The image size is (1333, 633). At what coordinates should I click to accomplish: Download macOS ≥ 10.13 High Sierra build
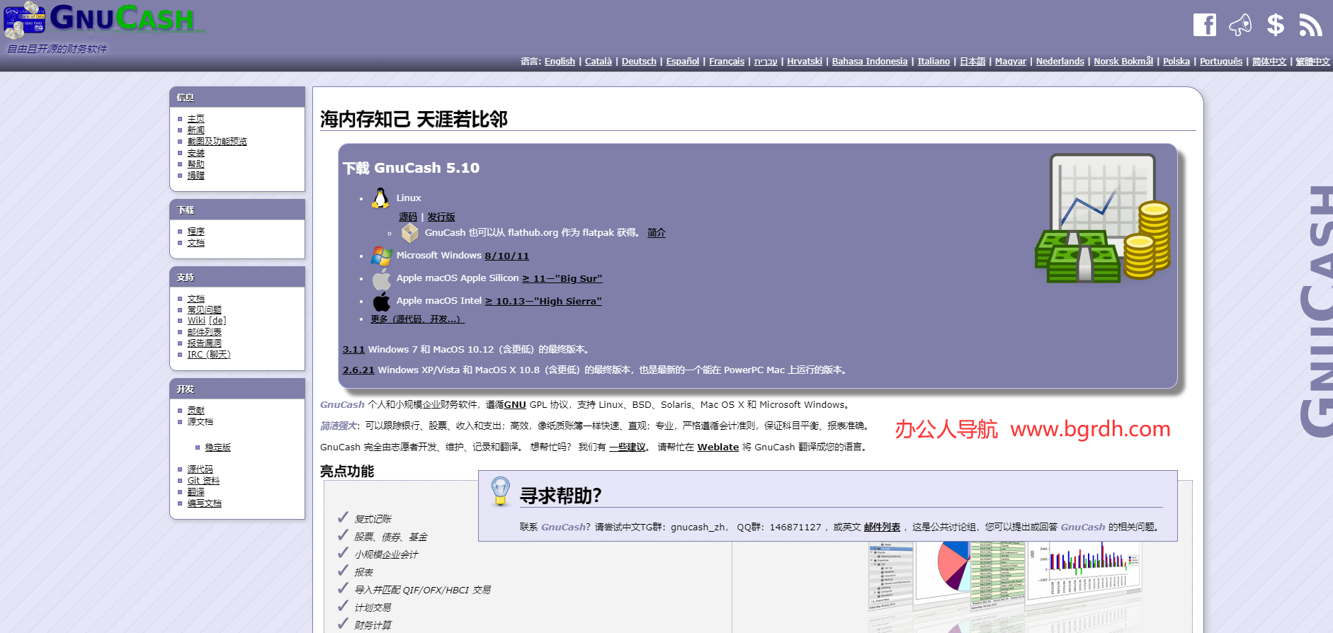(x=543, y=301)
